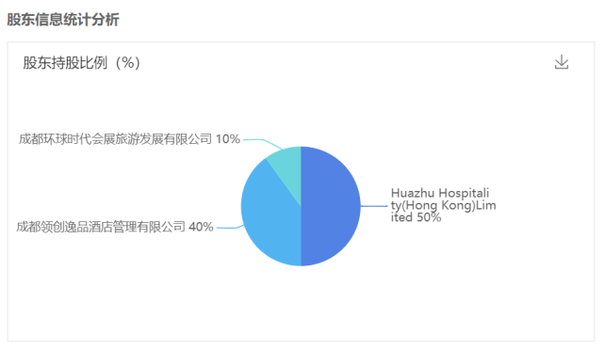Click the empty area below the pie chart
The height and width of the screenshot is (350, 604).
[x=301, y=304]
